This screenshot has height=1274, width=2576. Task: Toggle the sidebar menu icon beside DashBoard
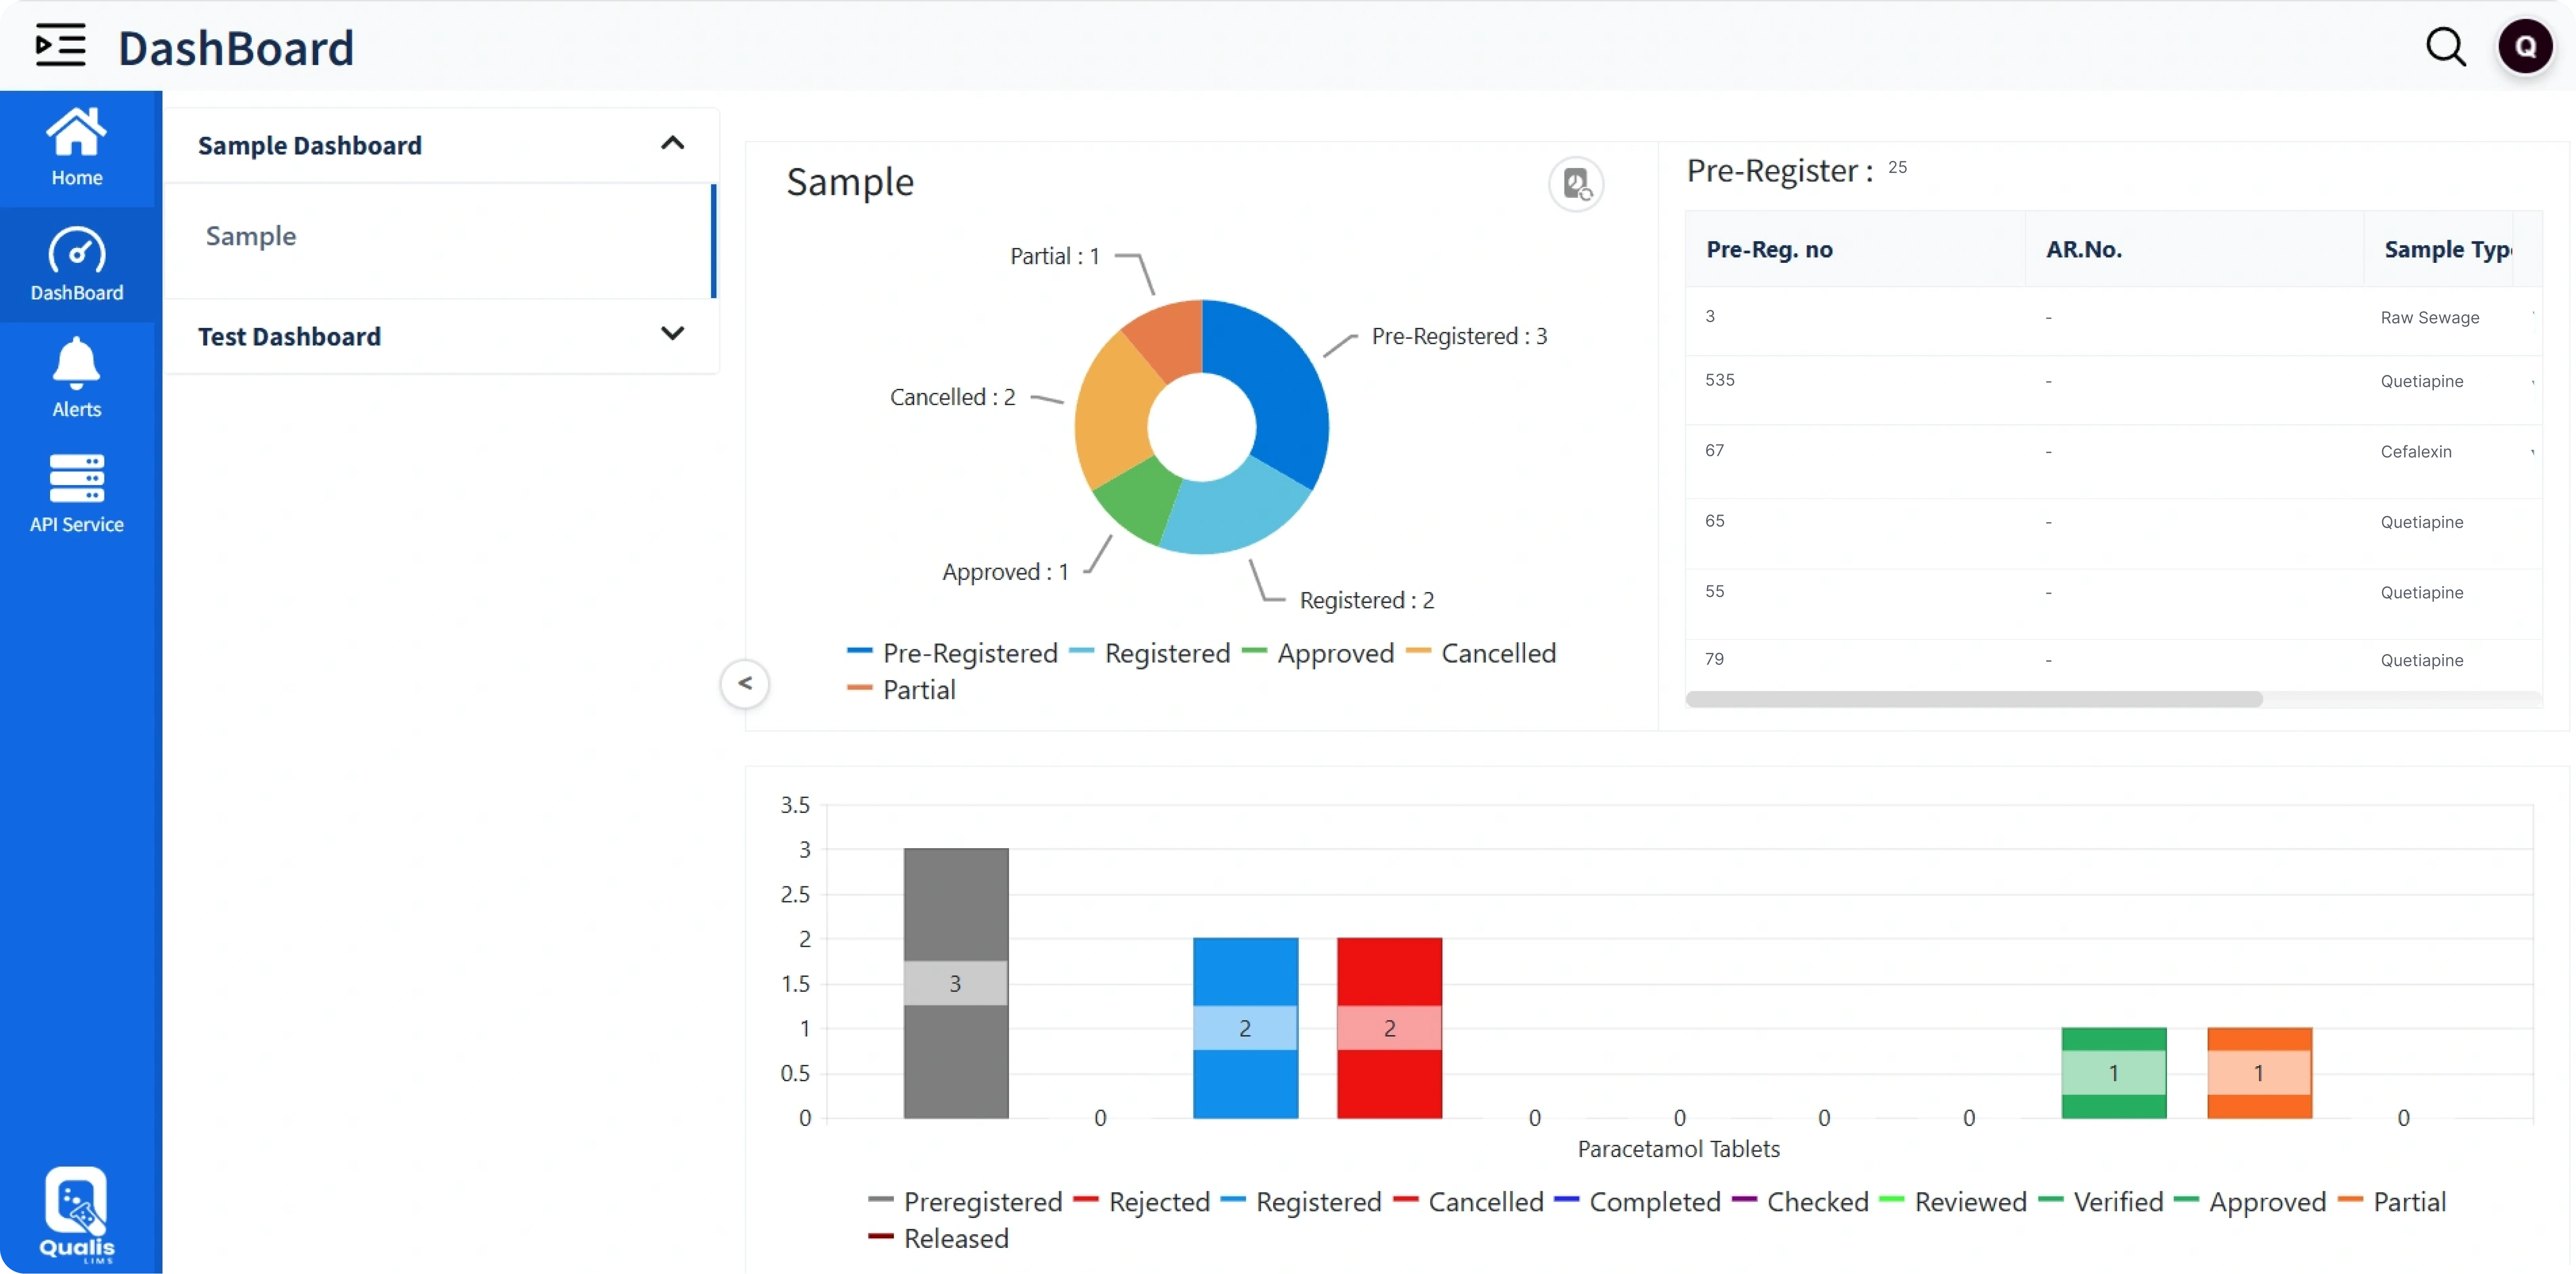[60, 46]
